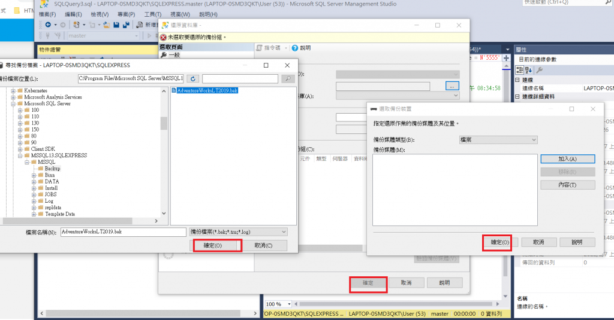The height and width of the screenshot is (320, 614).
Task: Click 取消 in select backup device dialog
Action: click(539, 242)
